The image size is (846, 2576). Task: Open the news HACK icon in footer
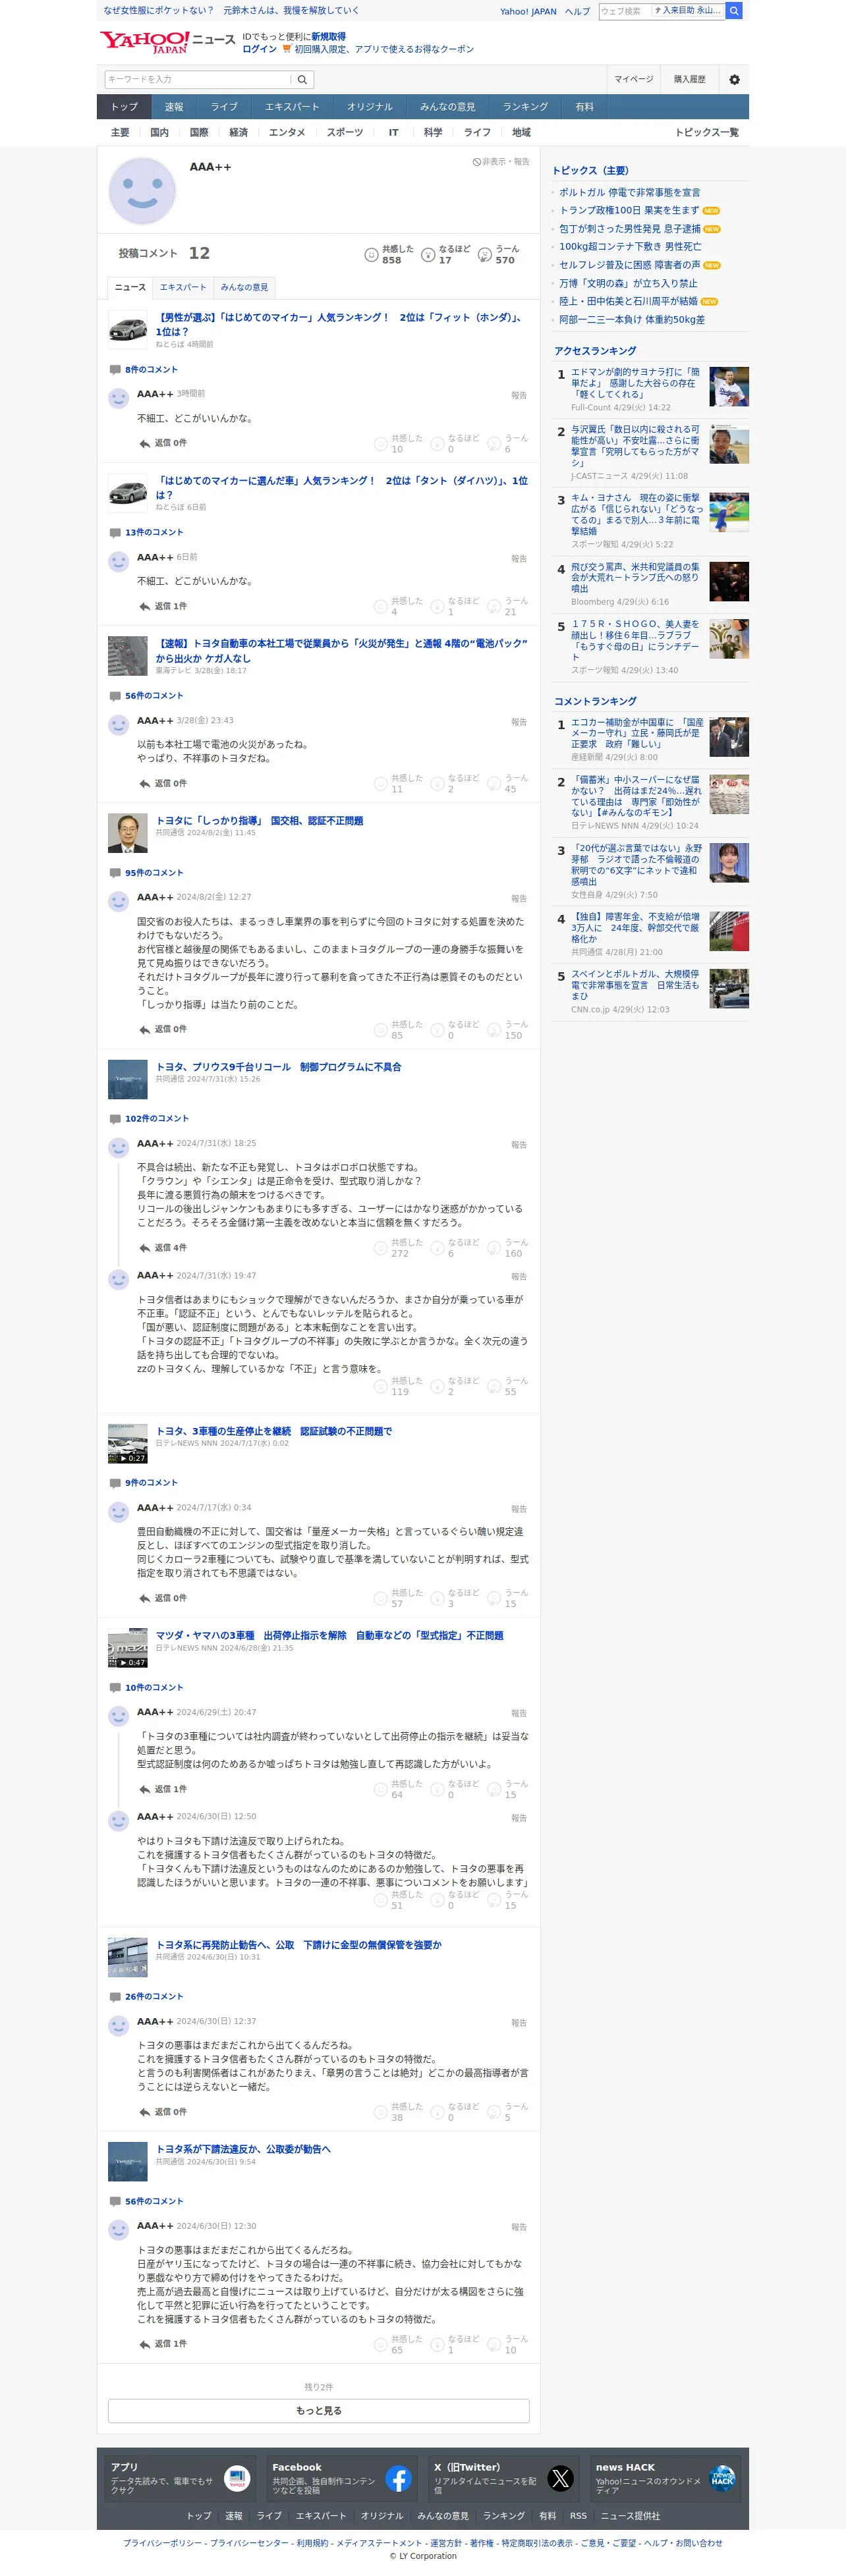[722, 2477]
